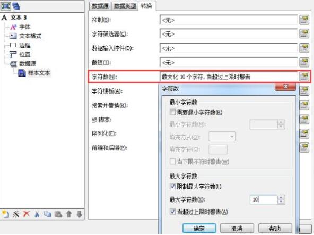The width and height of the screenshot is (314, 235).
Task: Open properties button for 前缀和后缀 row
Action: point(304,148)
